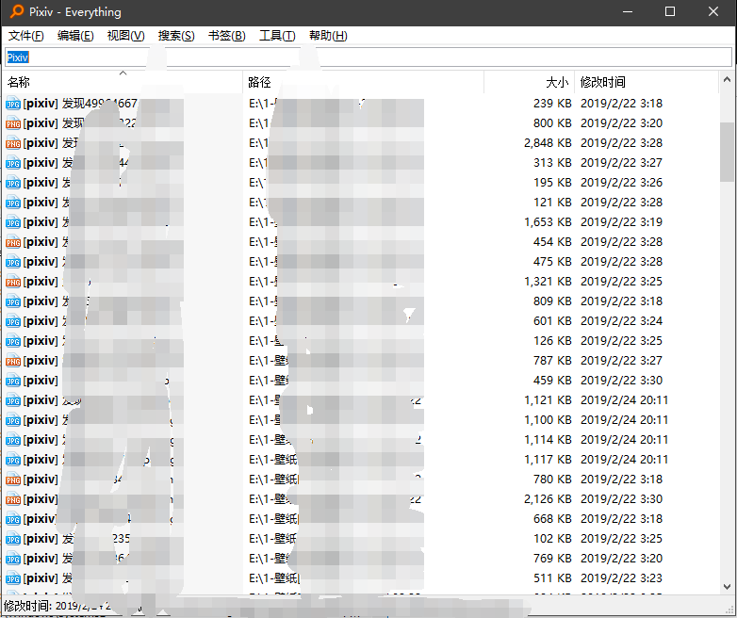737x618 pixels.
Task: Sort results by the 大小 column header
Action: [x=530, y=82]
